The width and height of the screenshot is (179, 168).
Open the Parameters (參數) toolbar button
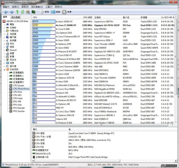point(56,12)
